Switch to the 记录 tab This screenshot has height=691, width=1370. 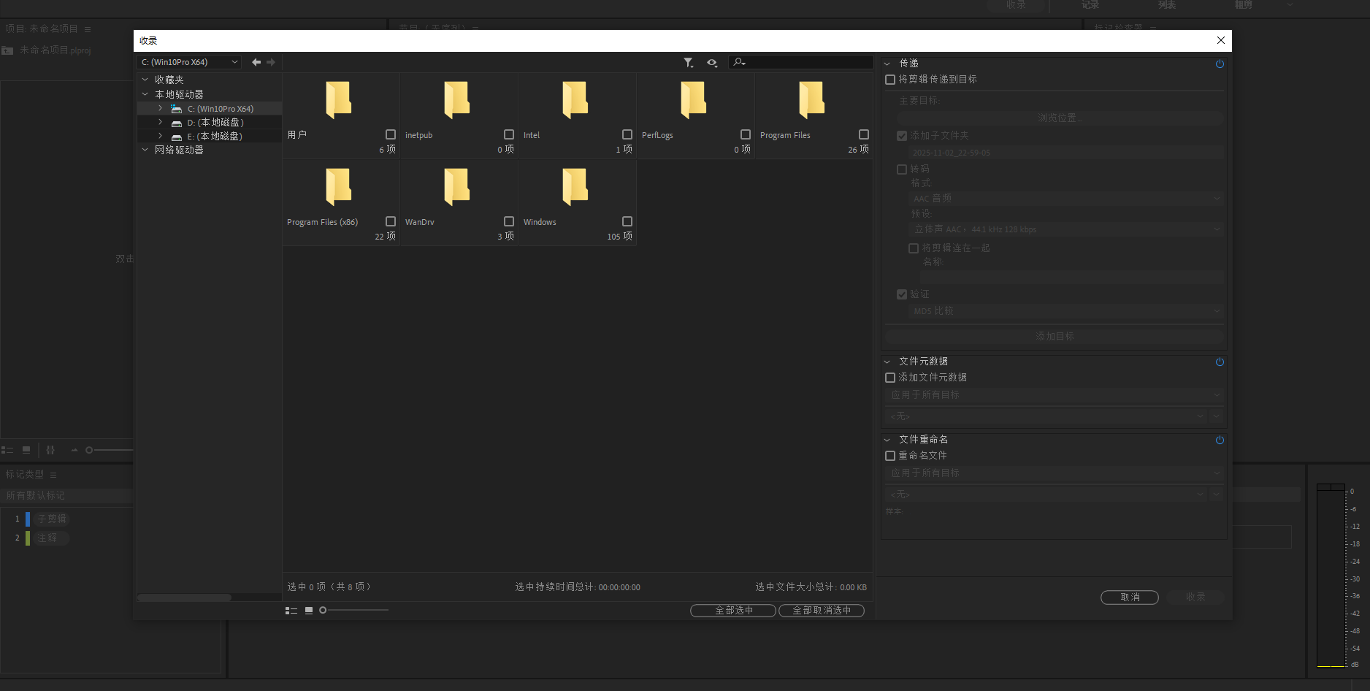(1089, 5)
